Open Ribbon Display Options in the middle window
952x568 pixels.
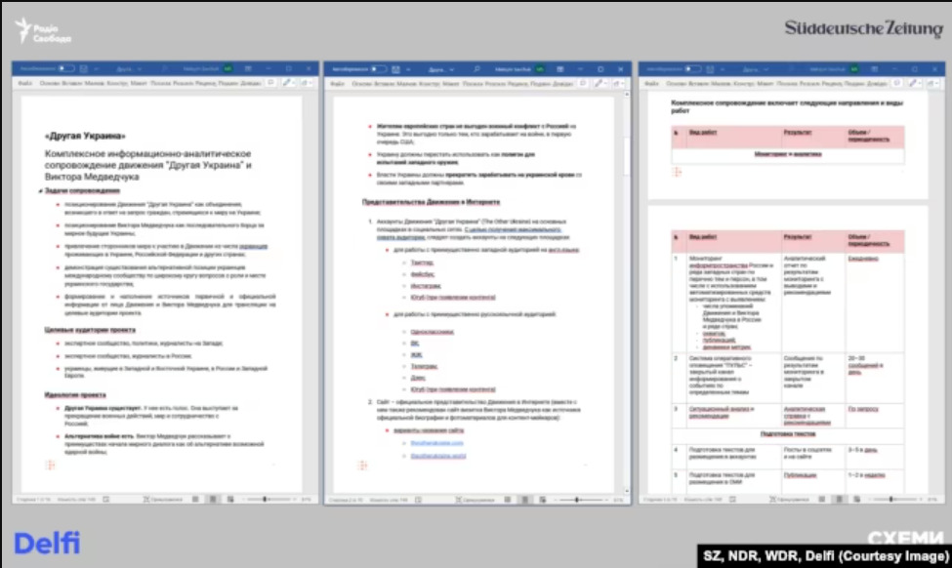(559, 69)
